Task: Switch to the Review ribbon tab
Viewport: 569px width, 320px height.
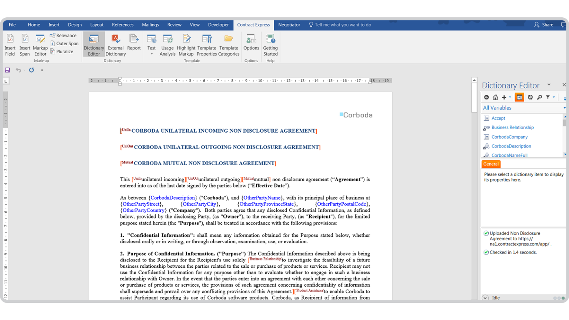Action: [174, 25]
